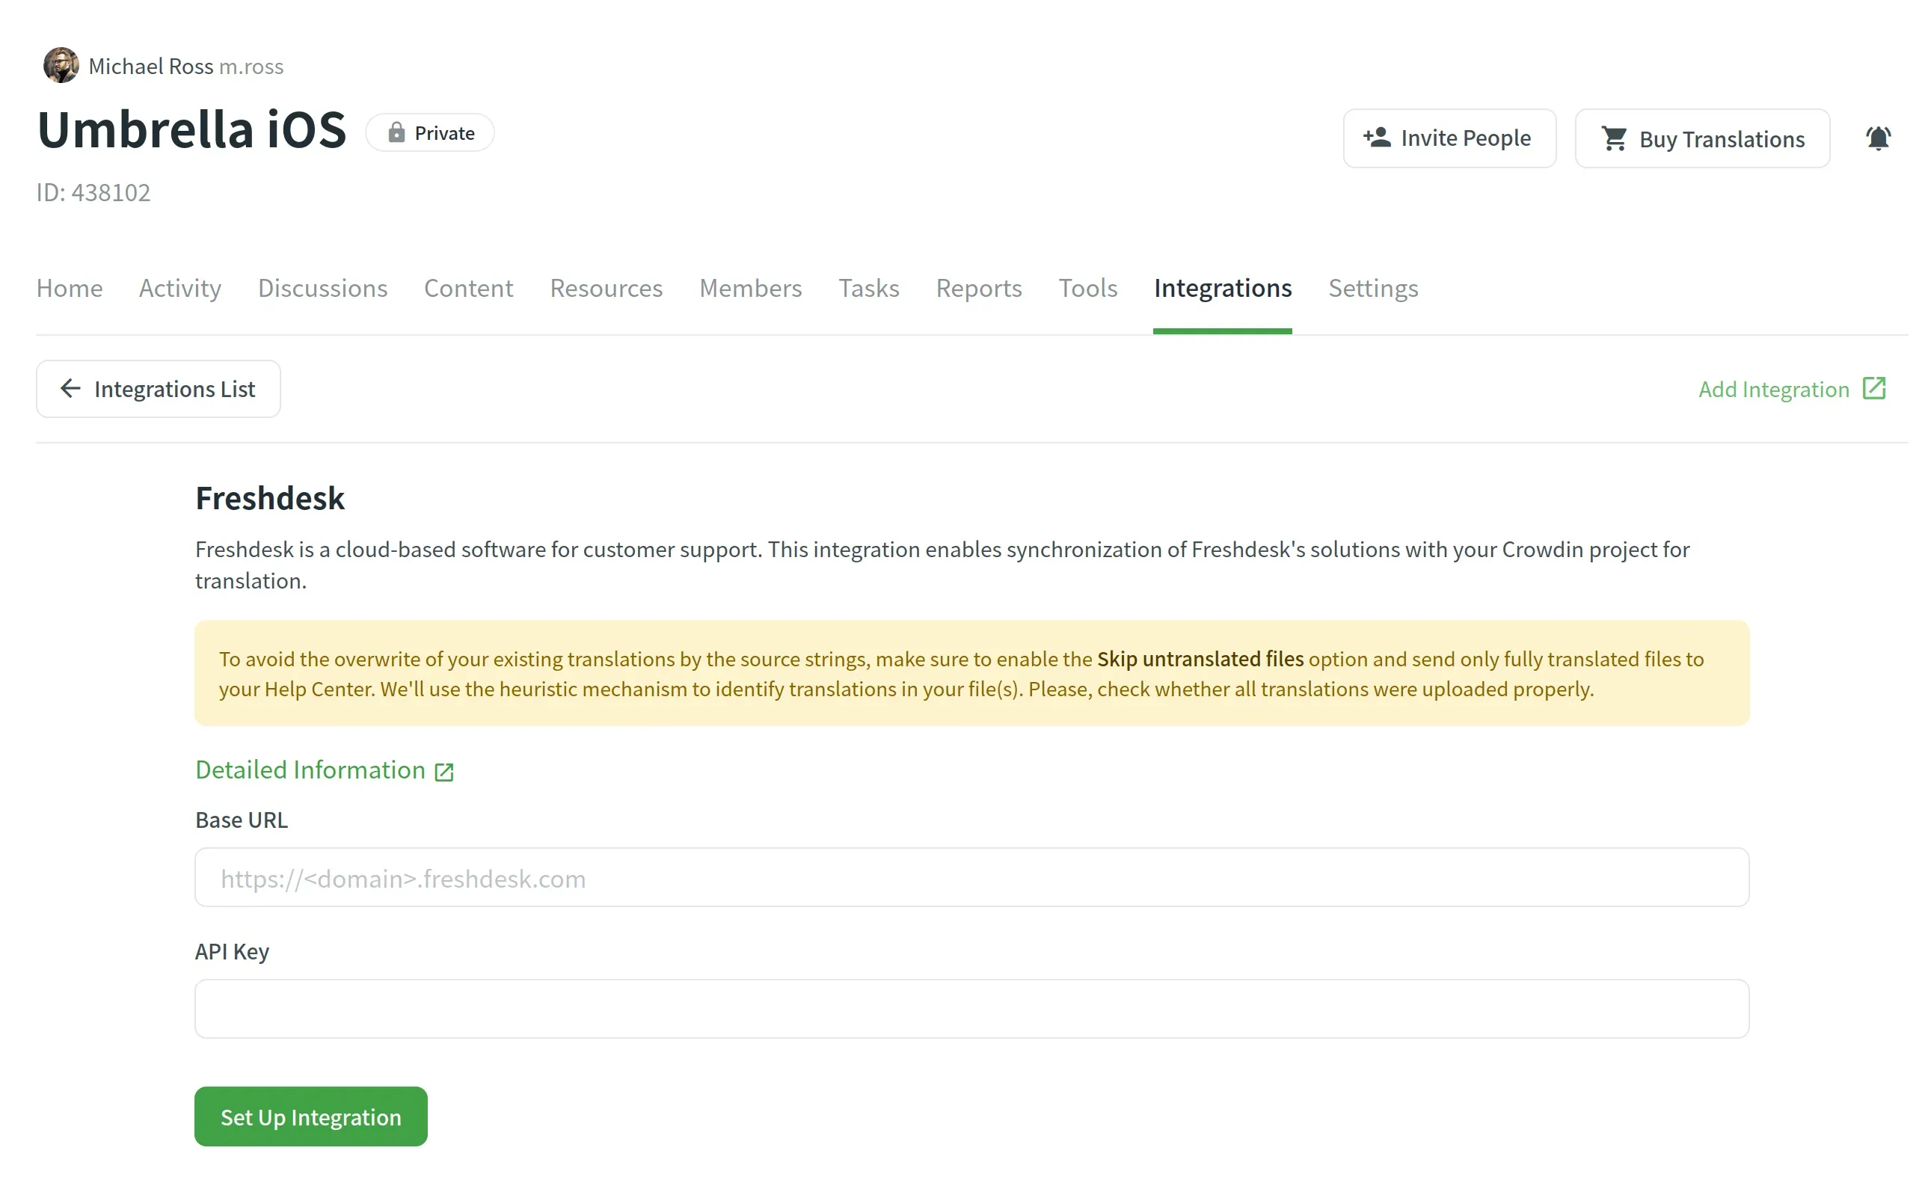
Task: Return to Integrations List
Action: [174, 388]
